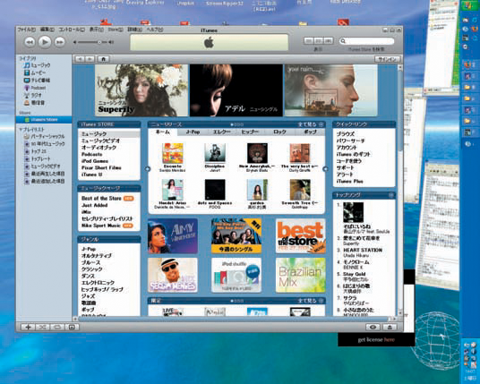Open the Brazilian Mix promo tile
This screenshot has width=480, height=384.
click(300, 275)
